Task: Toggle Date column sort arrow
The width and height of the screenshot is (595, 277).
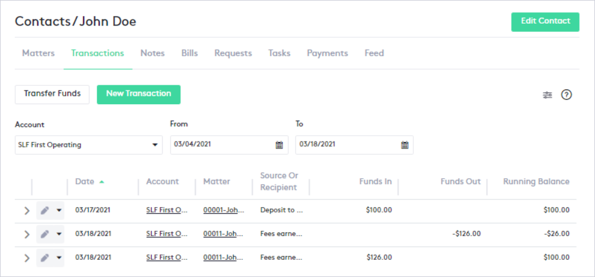Action: click(x=102, y=182)
